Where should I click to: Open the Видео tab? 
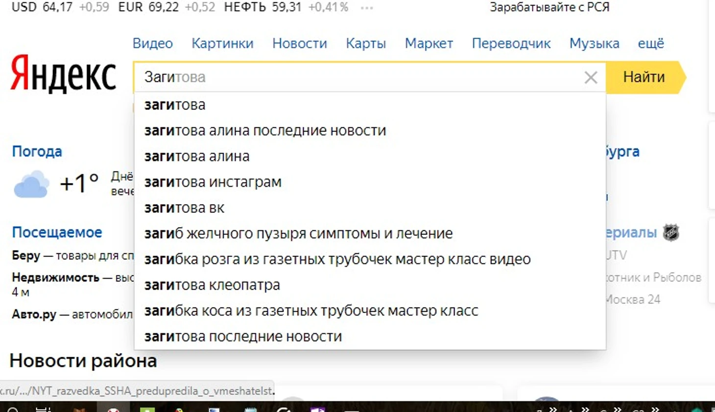click(x=152, y=44)
